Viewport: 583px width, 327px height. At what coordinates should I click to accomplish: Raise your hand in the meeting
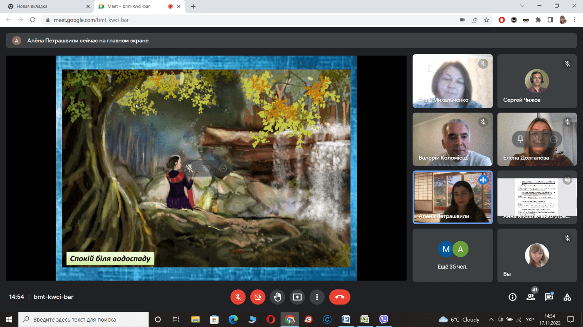(277, 297)
